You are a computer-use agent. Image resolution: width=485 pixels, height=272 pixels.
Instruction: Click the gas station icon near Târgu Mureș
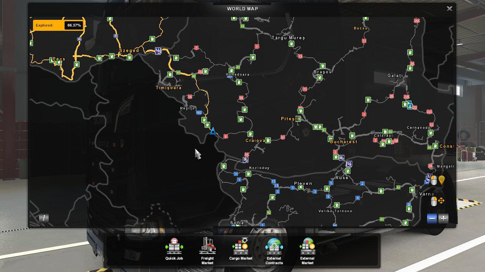click(x=291, y=44)
